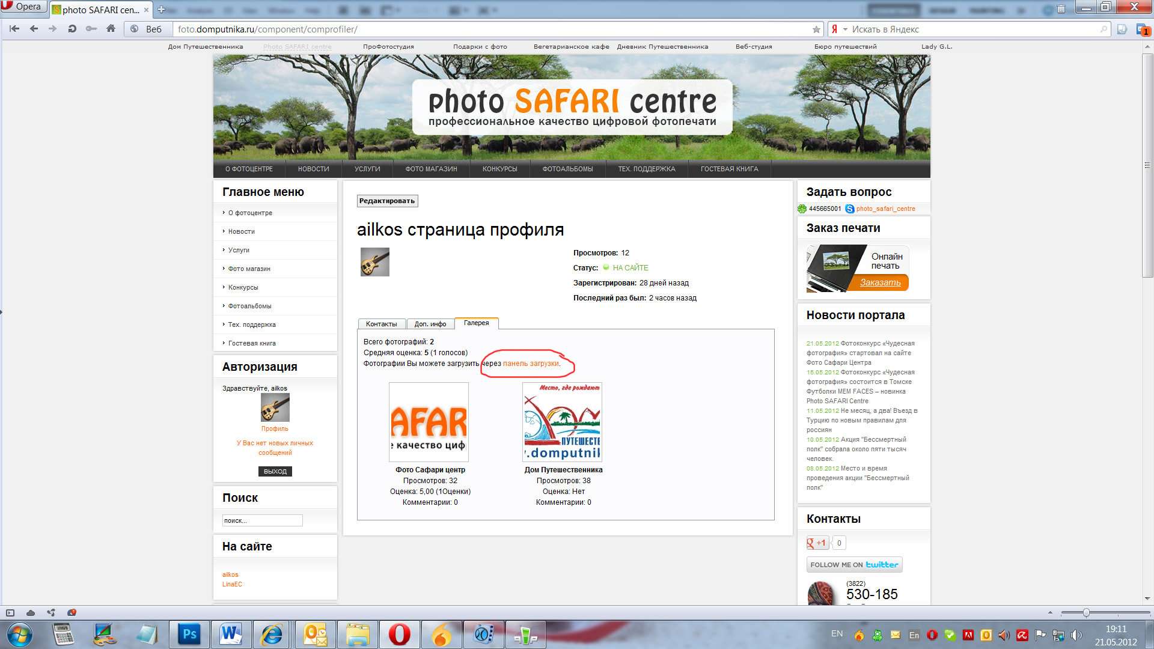Open Веб-студия top link
Viewport: 1154px width, 649px height.
(x=754, y=47)
